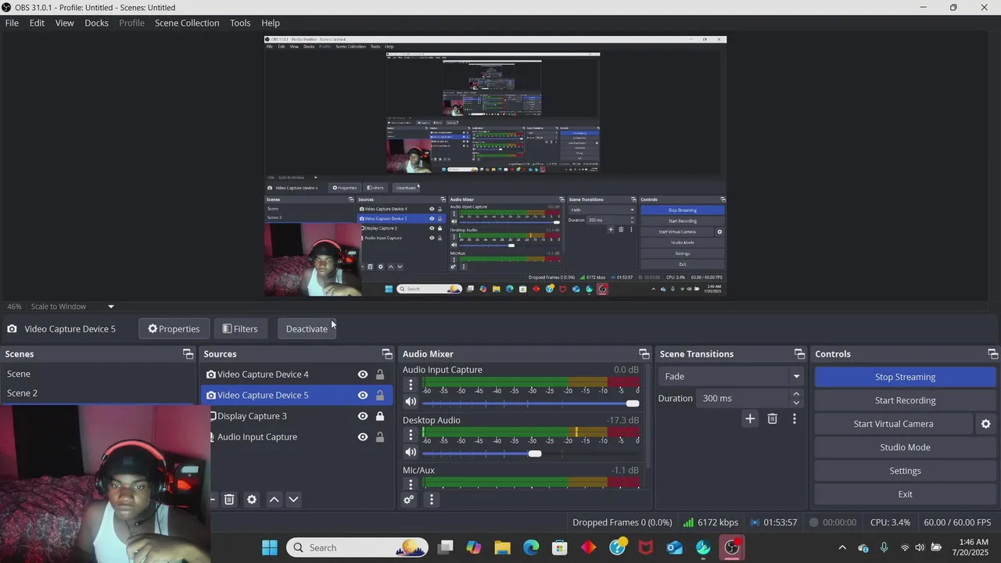The image size is (1001, 563).
Task: Open the Windows Start menu
Action: [x=270, y=547]
